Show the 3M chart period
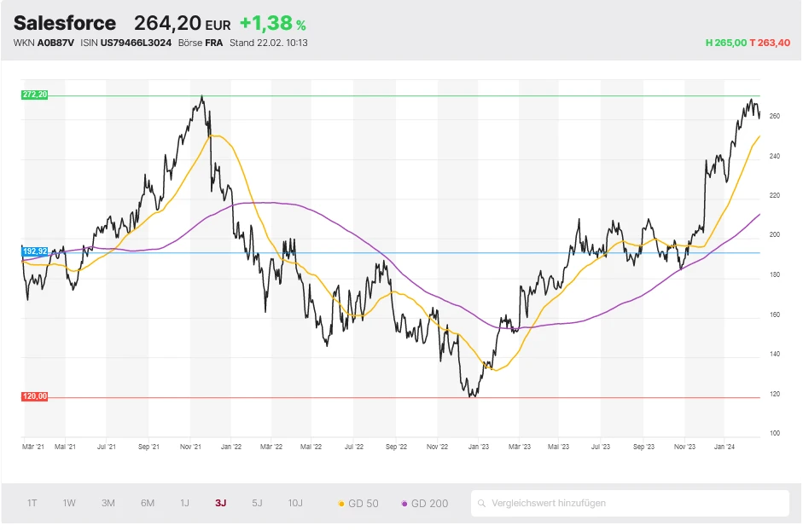 (x=108, y=503)
